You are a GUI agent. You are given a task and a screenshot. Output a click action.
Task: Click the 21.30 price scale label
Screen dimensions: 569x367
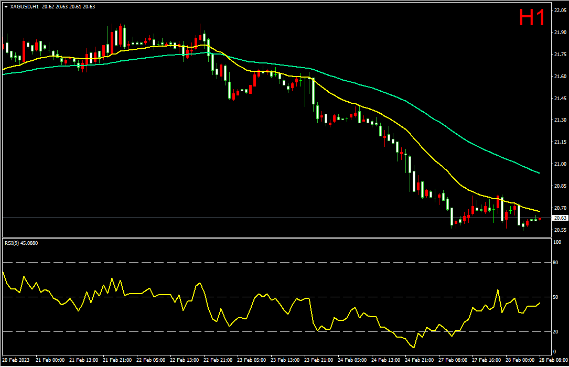pos(560,120)
